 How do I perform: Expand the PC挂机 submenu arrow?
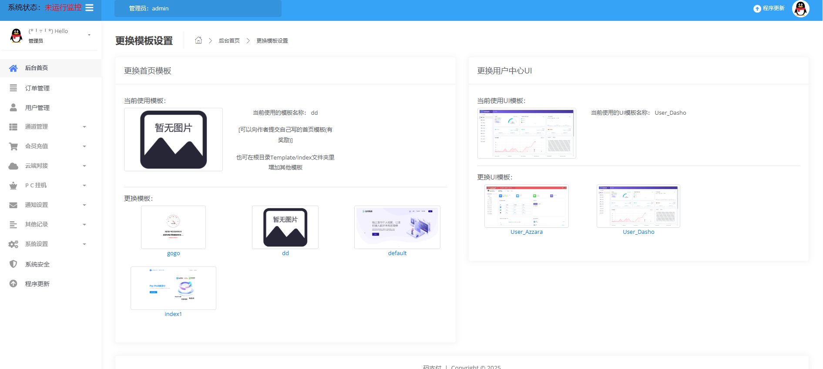pos(84,186)
